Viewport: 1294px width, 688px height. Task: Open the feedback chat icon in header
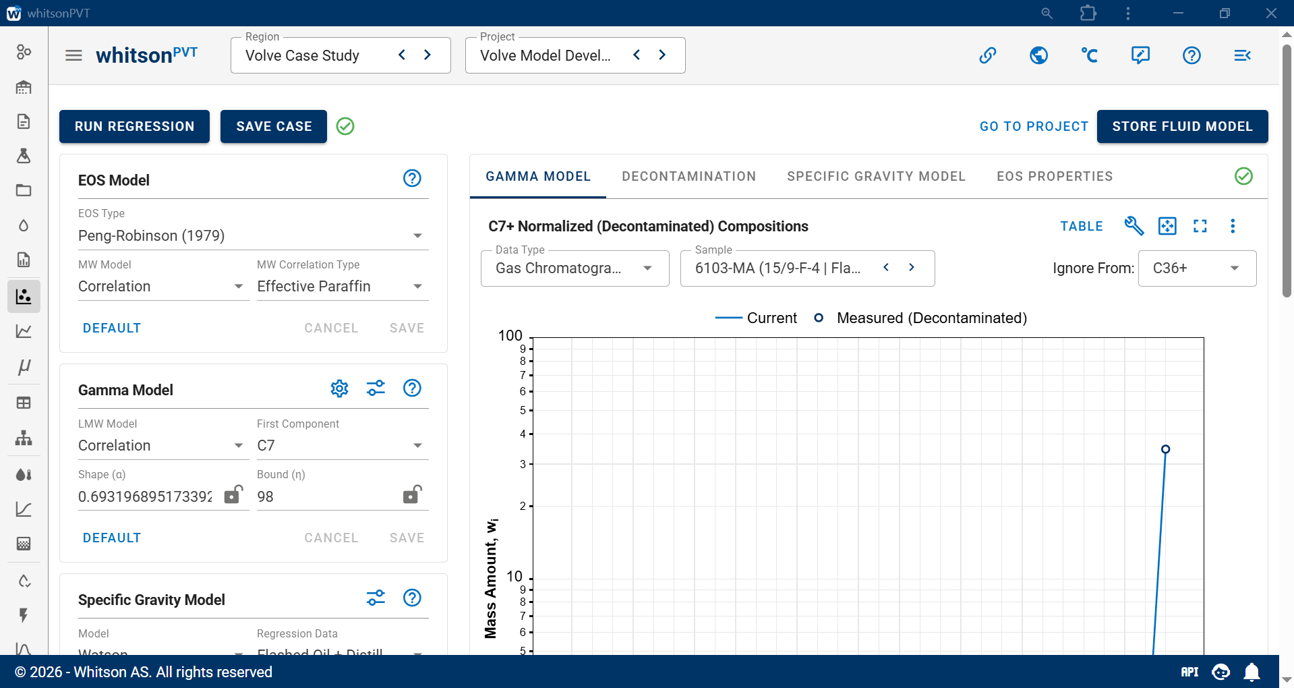(1141, 55)
